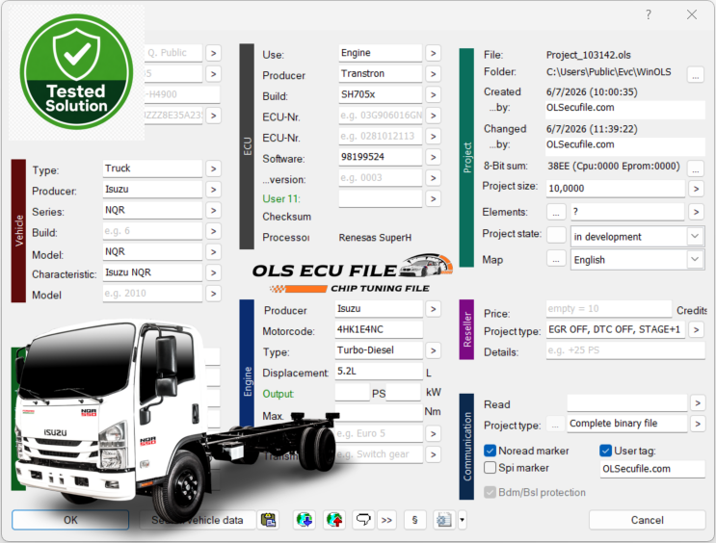This screenshot has width=716, height=543.
Task: Click the Changed ...by OLSecufile.com field
Action: pyautogui.click(x=625, y=145)
